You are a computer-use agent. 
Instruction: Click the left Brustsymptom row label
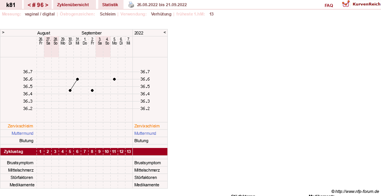[x=20, y=163]
